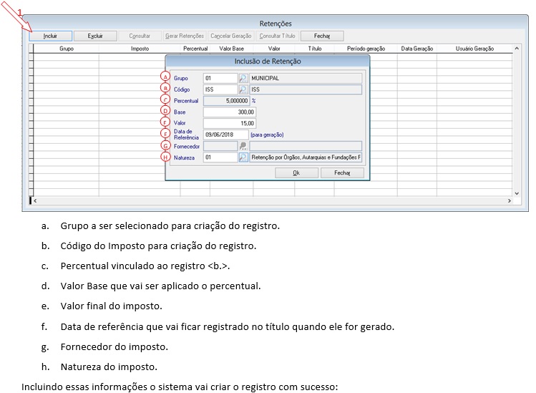Screen dimensions: 536x393
Task: Focus the Grupo code field with 01
Action: point(220,78)
